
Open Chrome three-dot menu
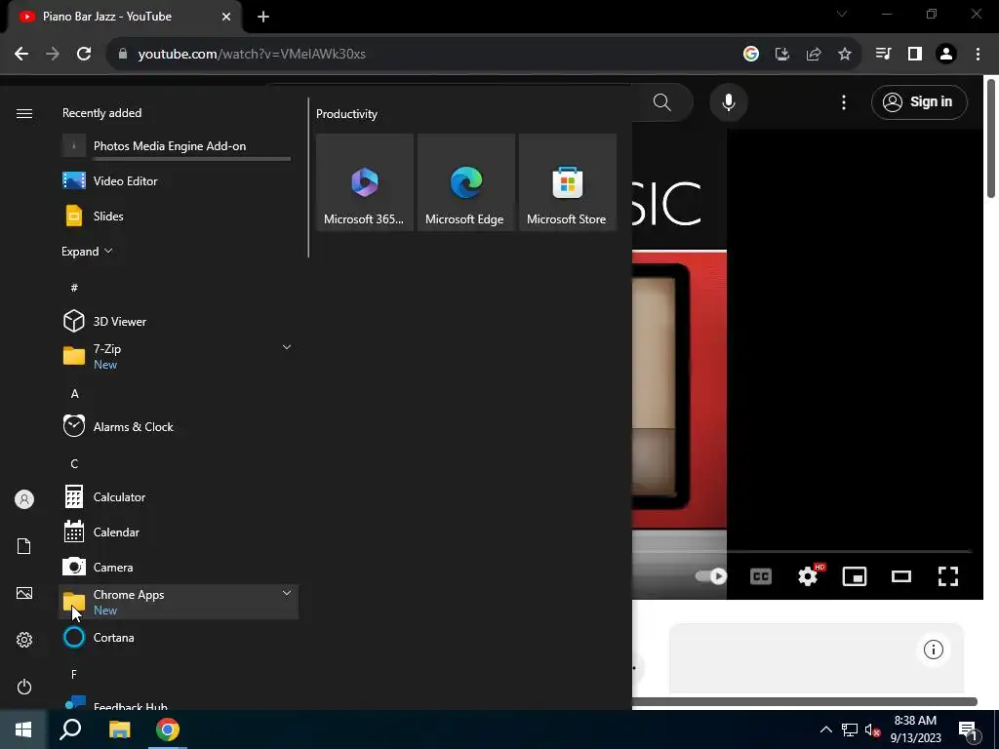click(978, 54)
